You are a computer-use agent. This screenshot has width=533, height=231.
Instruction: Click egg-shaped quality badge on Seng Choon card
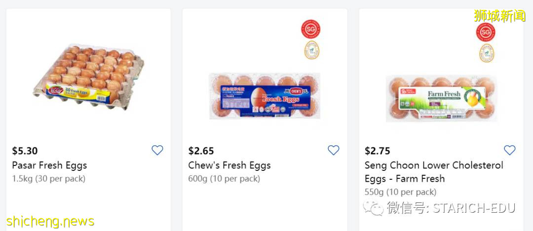coord(486,53)
